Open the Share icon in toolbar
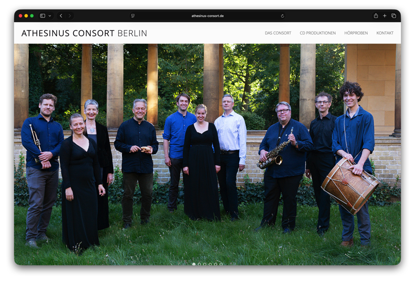 [x=376, y=16]
